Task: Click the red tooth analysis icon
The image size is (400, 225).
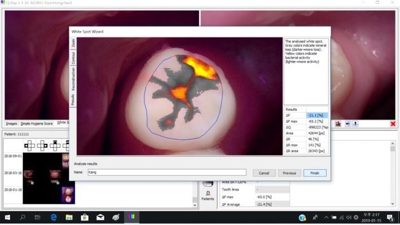Action: point(338,124)
